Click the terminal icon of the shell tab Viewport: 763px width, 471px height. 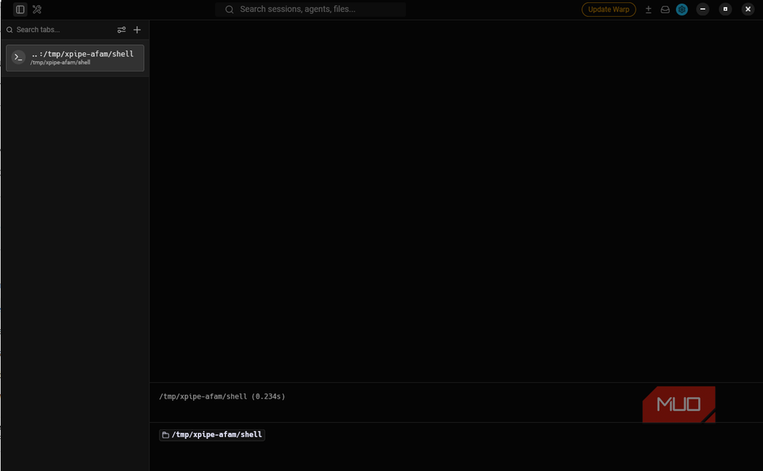pyautogui.click(x=18, y=57)
